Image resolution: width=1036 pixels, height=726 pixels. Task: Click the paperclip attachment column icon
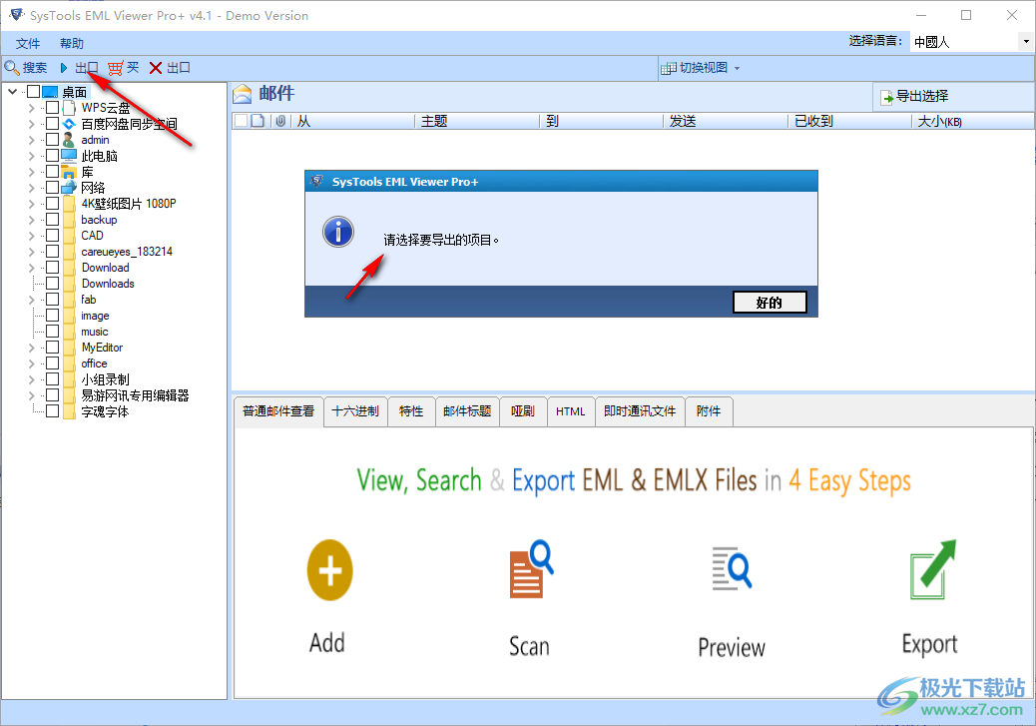[x=280, y=121]
